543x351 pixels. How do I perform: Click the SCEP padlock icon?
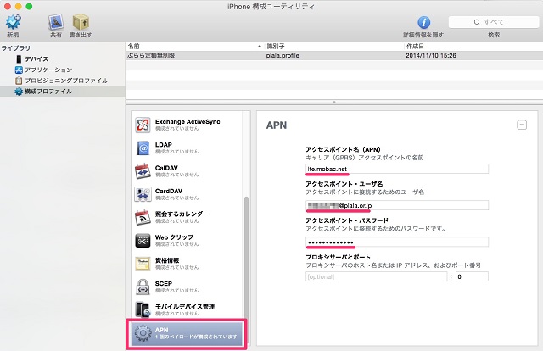[143, 287]
